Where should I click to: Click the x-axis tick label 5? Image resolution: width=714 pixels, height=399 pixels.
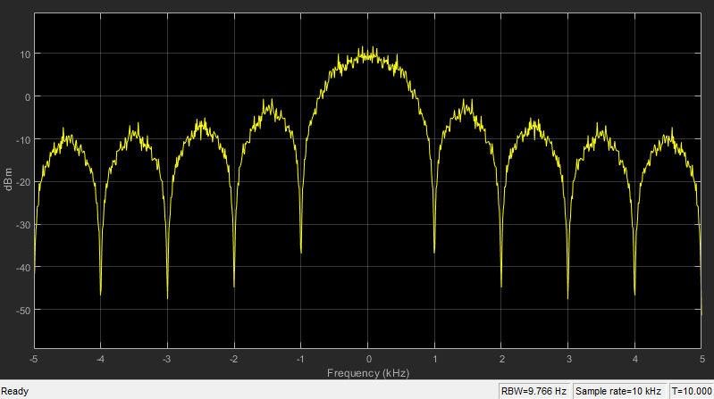click(x=702, y=360)
